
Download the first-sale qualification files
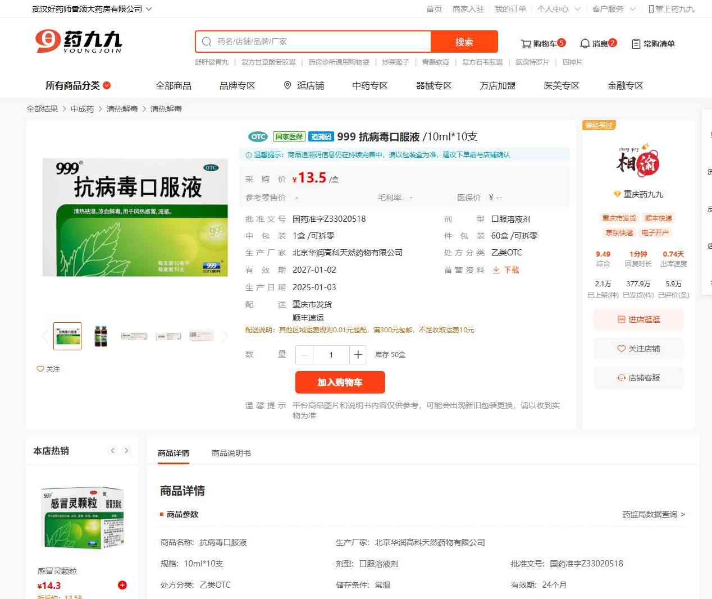tap(506, 270)
